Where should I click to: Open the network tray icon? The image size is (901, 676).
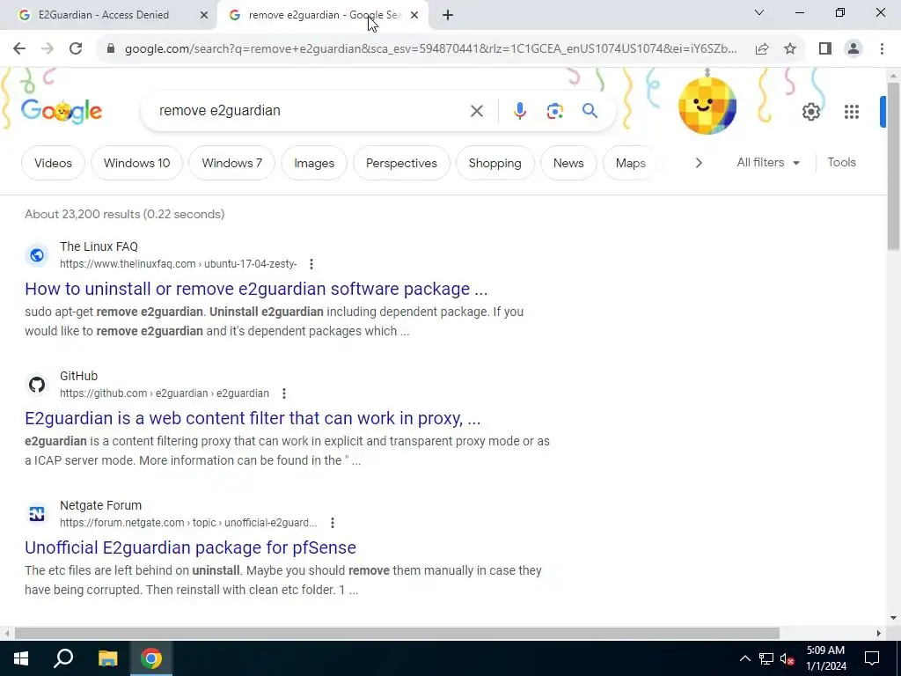tap(766, 658)
